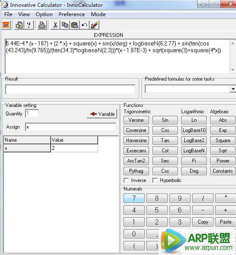Image resolution: width=236 pixels, height=255 pixels.
Task: Open the Option menu
Action: (x=44, y=14)
